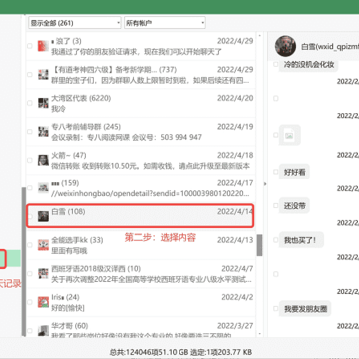This screenshot has height=359, width=359.
Task: Click avatar of 华才哥 (60) contact
Action: [x=43, y=331]
